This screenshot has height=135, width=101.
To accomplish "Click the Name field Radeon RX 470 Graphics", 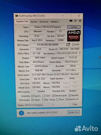I will (48, 27).
